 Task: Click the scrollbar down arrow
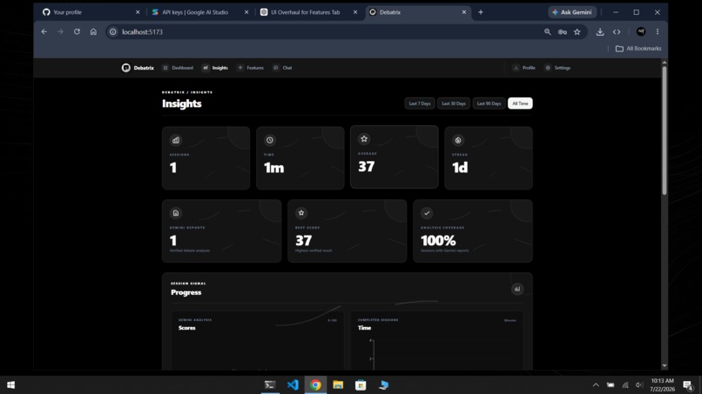665,366
